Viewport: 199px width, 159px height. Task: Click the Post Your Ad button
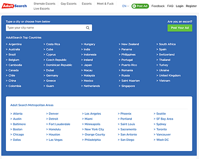(x=180, y=28)
